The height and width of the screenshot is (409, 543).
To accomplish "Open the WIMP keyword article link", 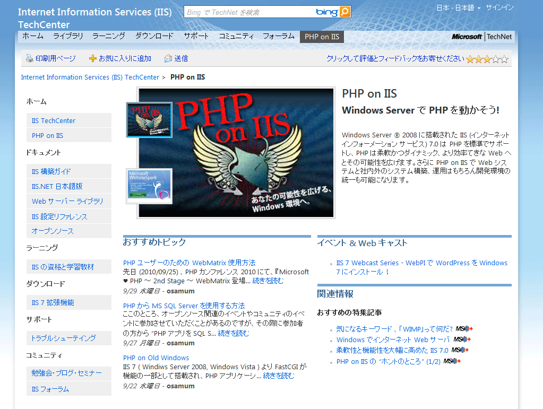I will (x=394, y=329).
